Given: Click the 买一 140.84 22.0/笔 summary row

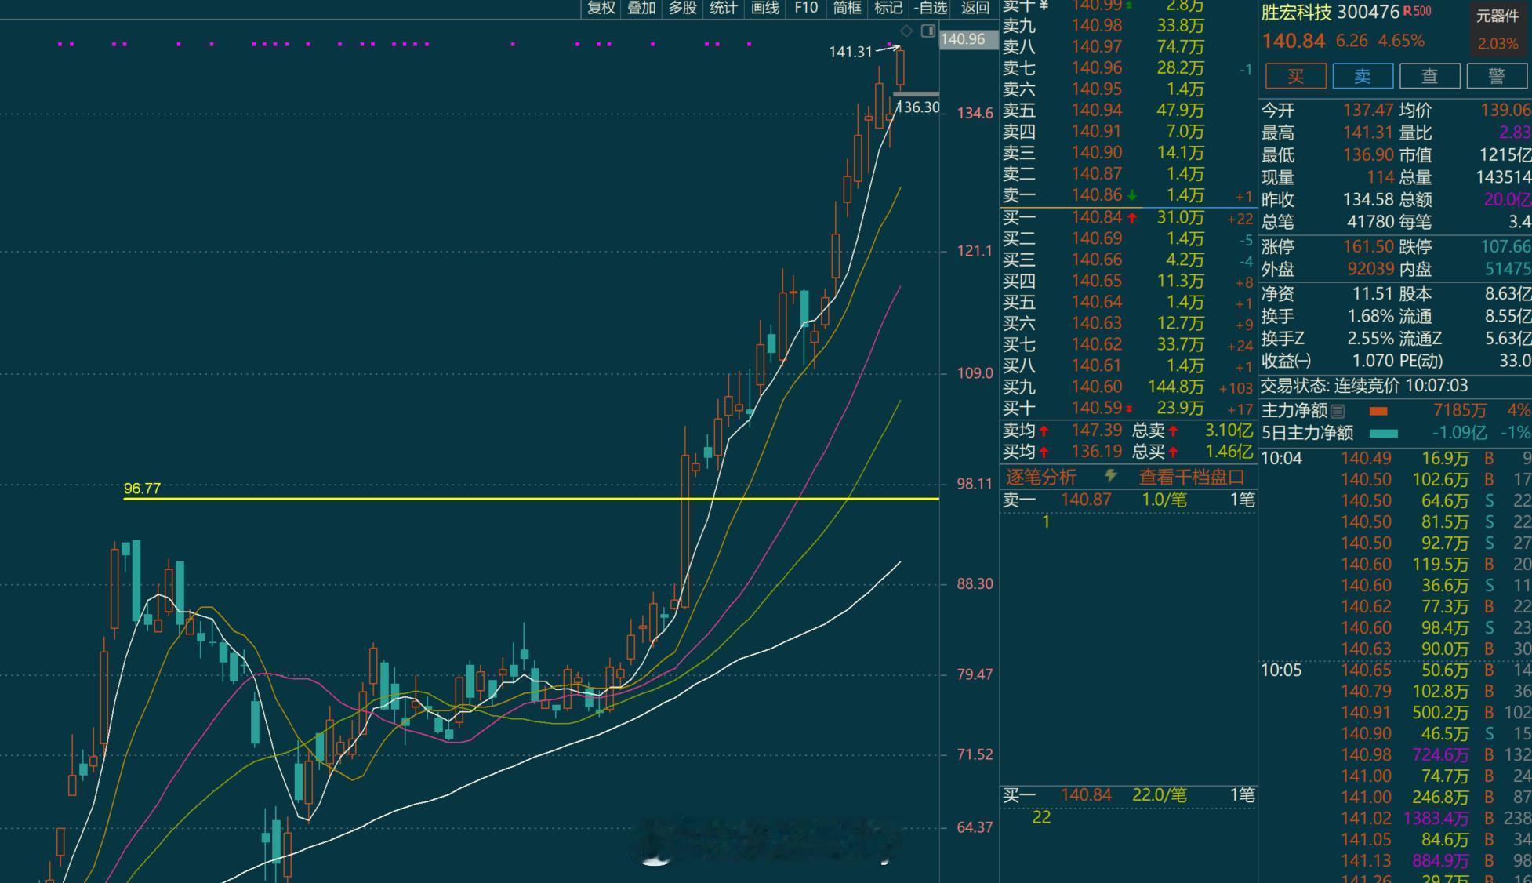Looking at the screenshot, I should click(x=1127, y=795).
